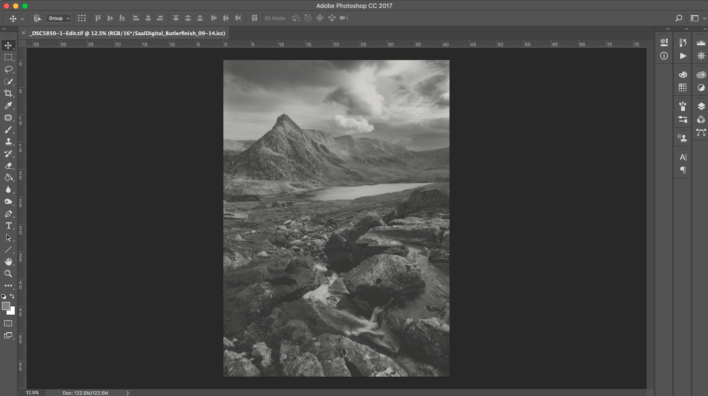This screenshot has height=396, width=708.
Task: Open the background color picker
Action: click(x=12, y=312)
